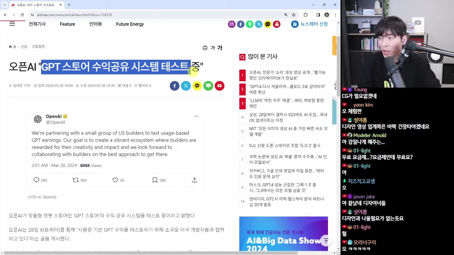Open a new browser tab

click(69, 5)
